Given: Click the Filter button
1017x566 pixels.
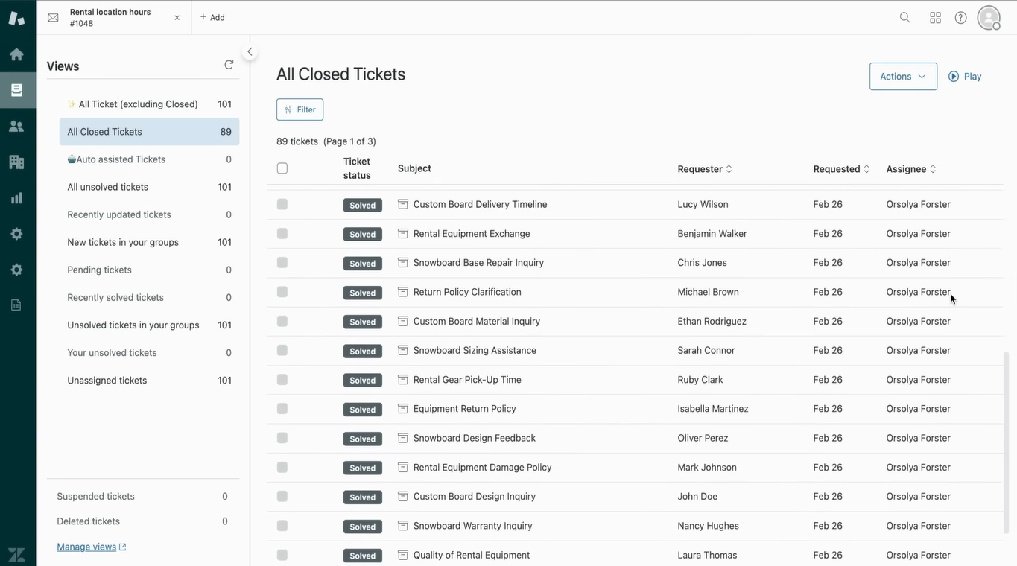Looking at the screenshot, I should [x=300, y=109].
